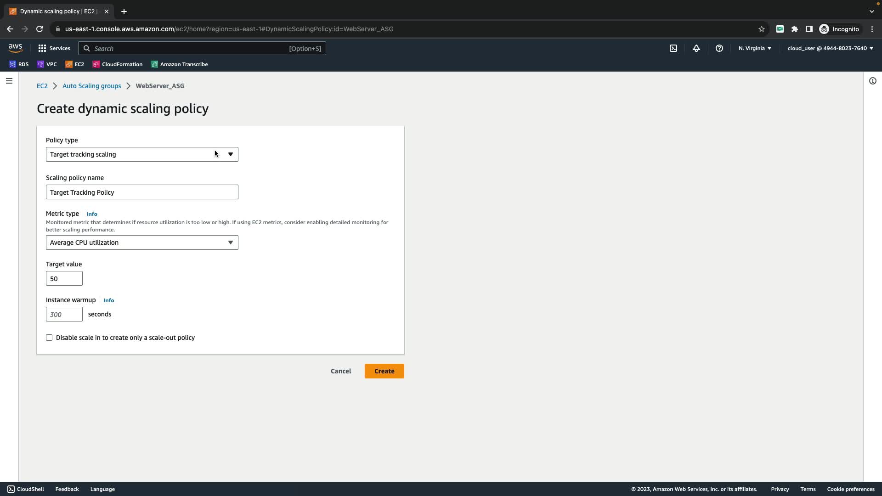Bookmark this page with star icon
Viewport: 882px width, 496px height.
click(761, 29)
